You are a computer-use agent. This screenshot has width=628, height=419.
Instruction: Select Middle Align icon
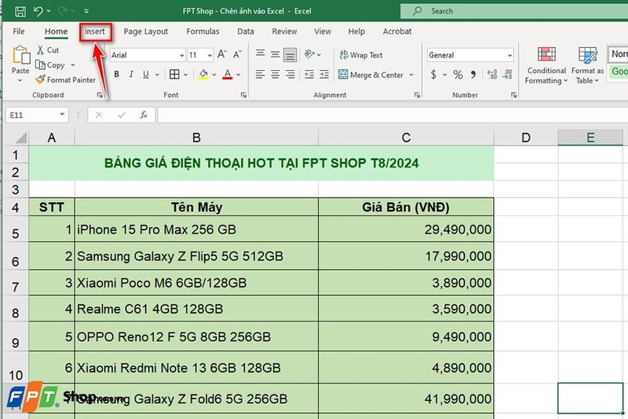pos(276,54)
